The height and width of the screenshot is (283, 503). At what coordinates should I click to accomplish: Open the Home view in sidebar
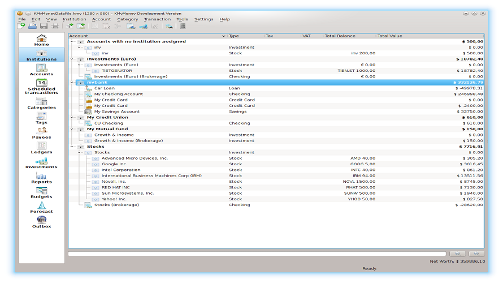click(41, 40)
